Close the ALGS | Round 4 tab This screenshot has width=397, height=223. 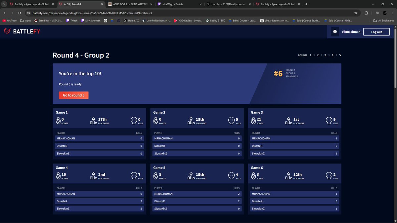coord(102,4)
